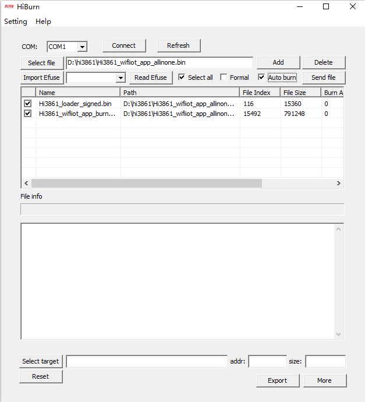Click the Connect button
Image resolution: width=365 pixels, height=402 pixels.
(x=124, y=45)
